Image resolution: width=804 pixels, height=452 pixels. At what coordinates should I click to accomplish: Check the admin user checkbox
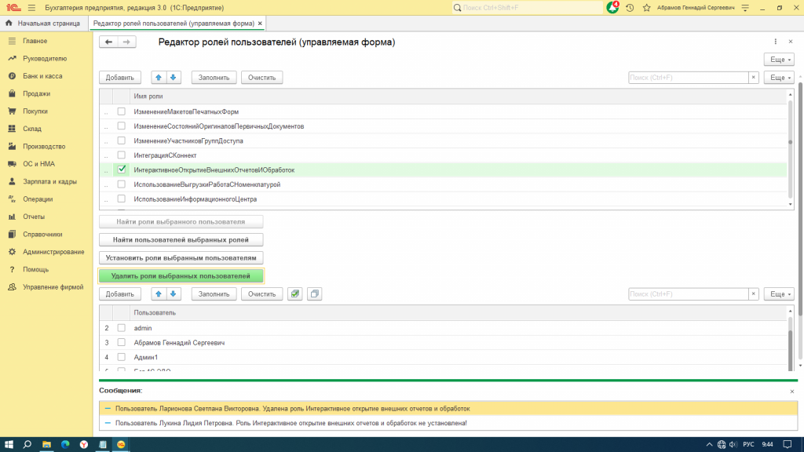(122, 328)
